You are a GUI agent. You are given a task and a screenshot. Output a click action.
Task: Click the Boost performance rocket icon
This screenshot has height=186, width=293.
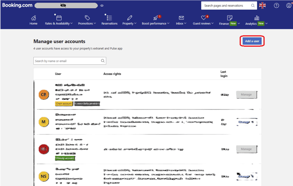(x=156, y=18)
